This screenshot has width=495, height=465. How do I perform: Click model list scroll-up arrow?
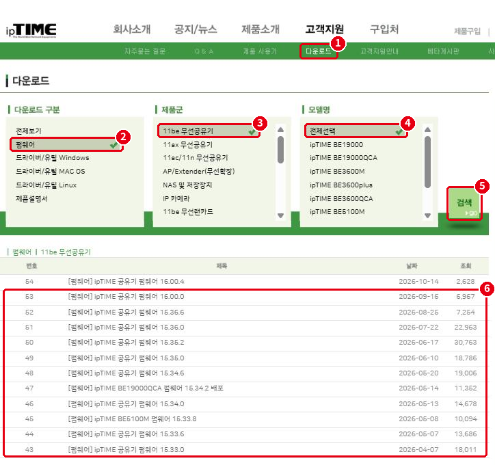[428, 130]
